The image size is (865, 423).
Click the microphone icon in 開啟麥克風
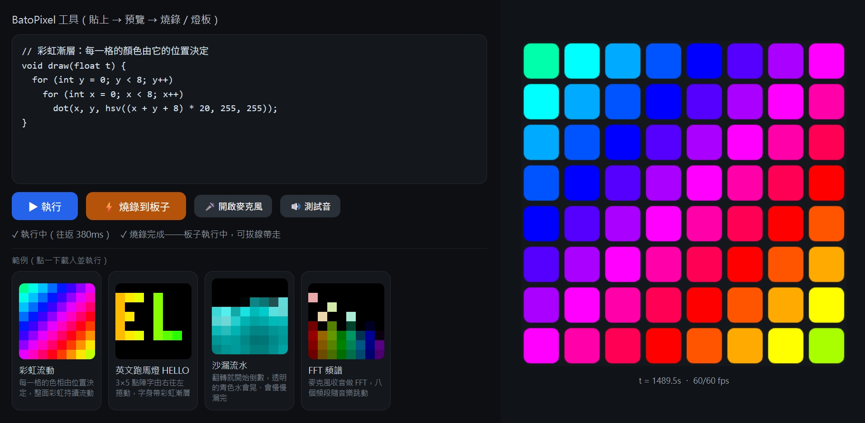pos(210,207)
